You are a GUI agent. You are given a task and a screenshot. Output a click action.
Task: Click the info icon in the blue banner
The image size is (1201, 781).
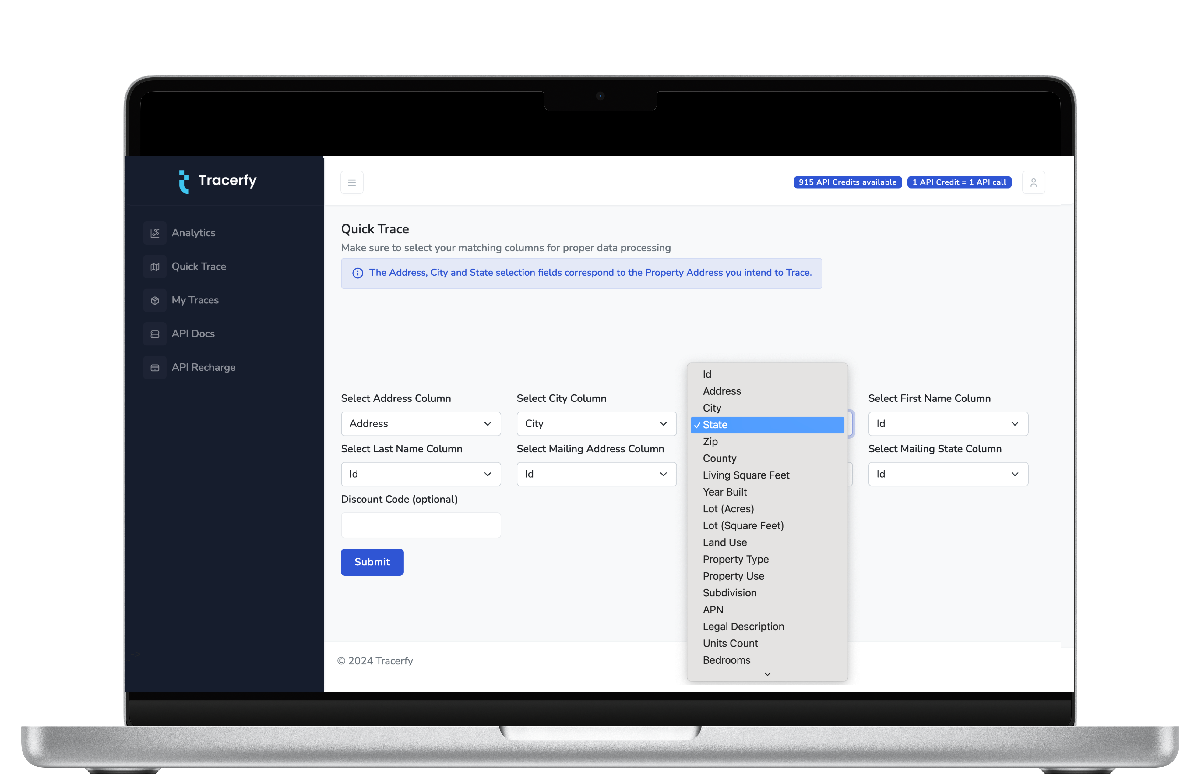(x=358, y=273)
